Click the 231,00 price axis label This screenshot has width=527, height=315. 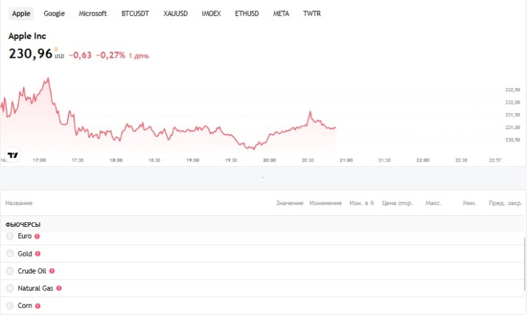513,128
